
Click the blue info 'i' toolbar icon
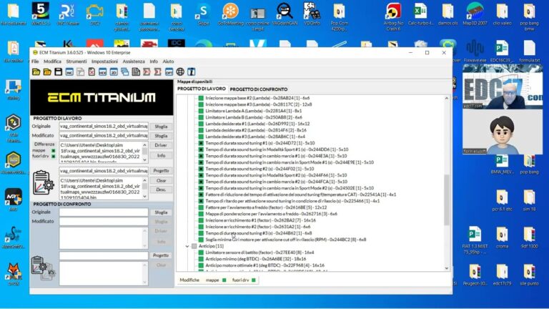click(191, 72)
